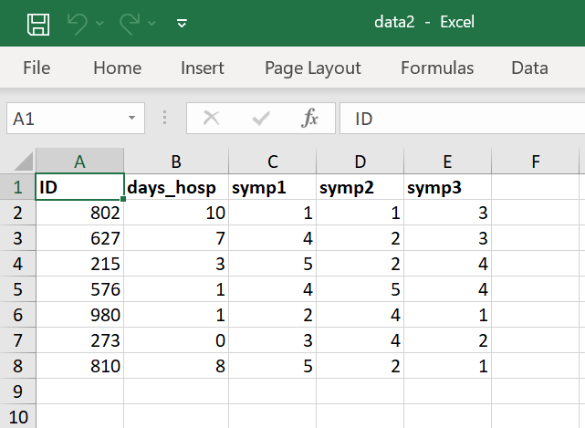Click the Name Box showing A1

coord(64,119)
